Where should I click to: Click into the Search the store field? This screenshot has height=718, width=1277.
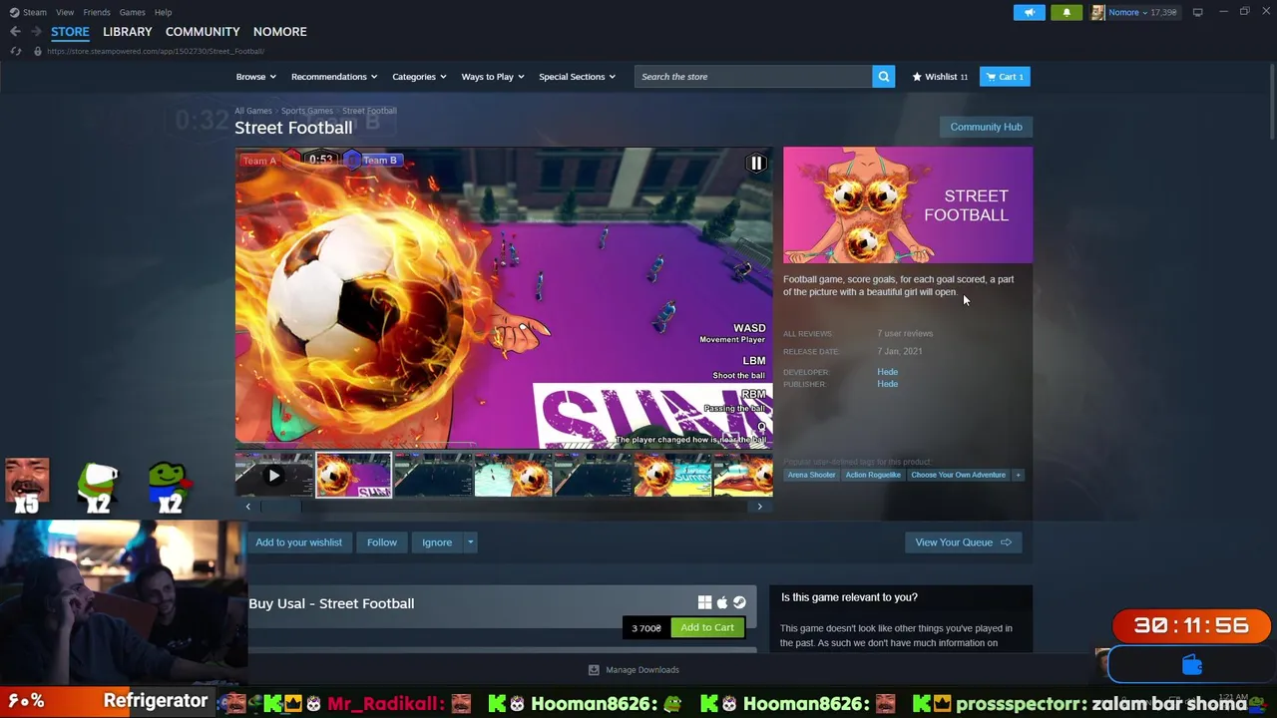753,77
